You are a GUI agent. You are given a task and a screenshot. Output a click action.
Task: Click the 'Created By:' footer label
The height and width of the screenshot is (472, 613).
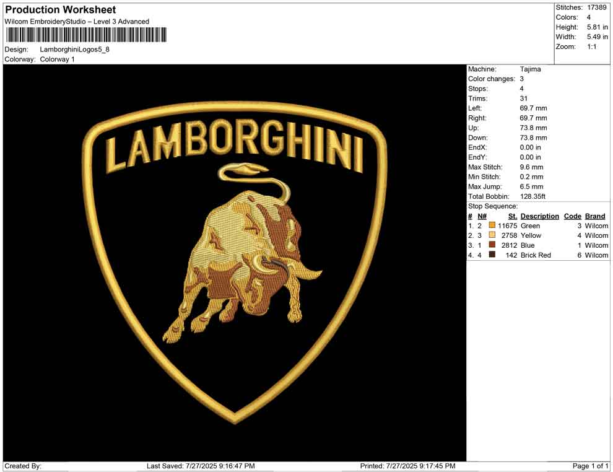click(x=23, y=466)
